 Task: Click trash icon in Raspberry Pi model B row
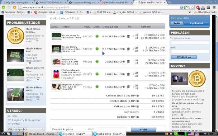point(128,62)
